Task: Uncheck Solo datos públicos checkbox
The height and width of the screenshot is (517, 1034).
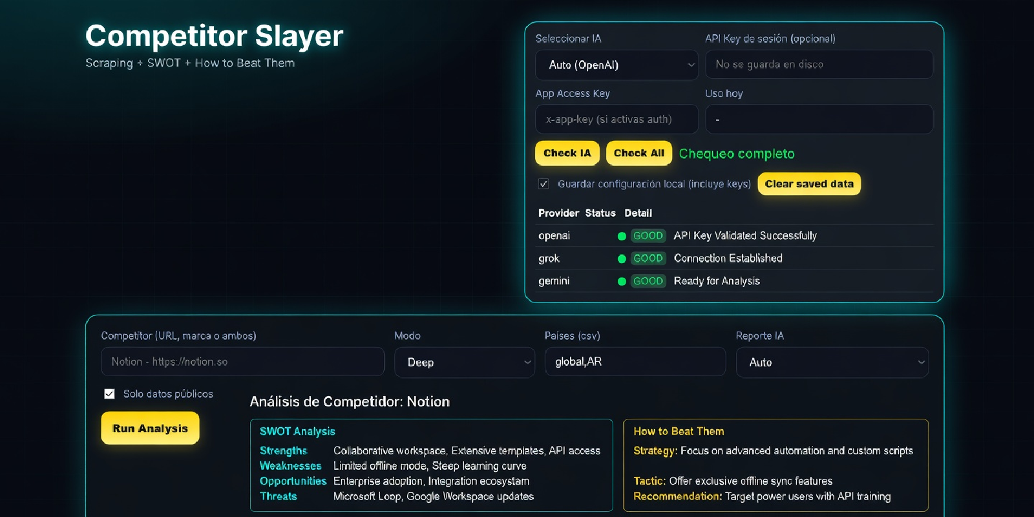Action: coord(109,394)
